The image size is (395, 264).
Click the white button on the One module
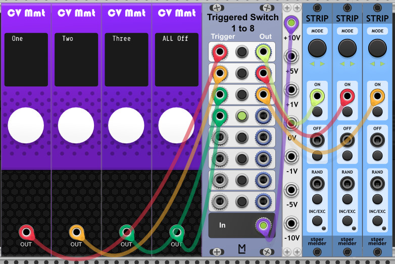click(26, 125)
